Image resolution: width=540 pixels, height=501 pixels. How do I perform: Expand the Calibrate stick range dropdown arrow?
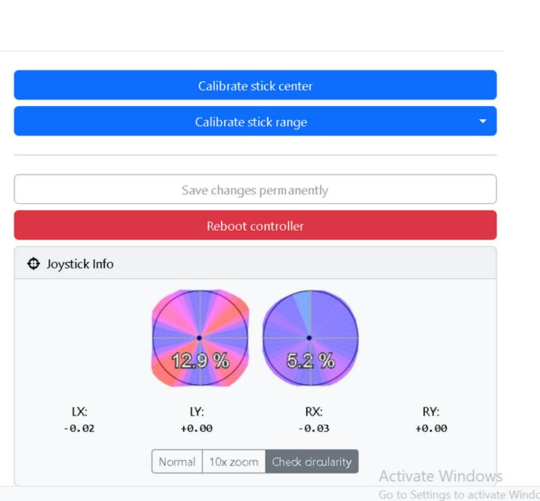point(482,122)
